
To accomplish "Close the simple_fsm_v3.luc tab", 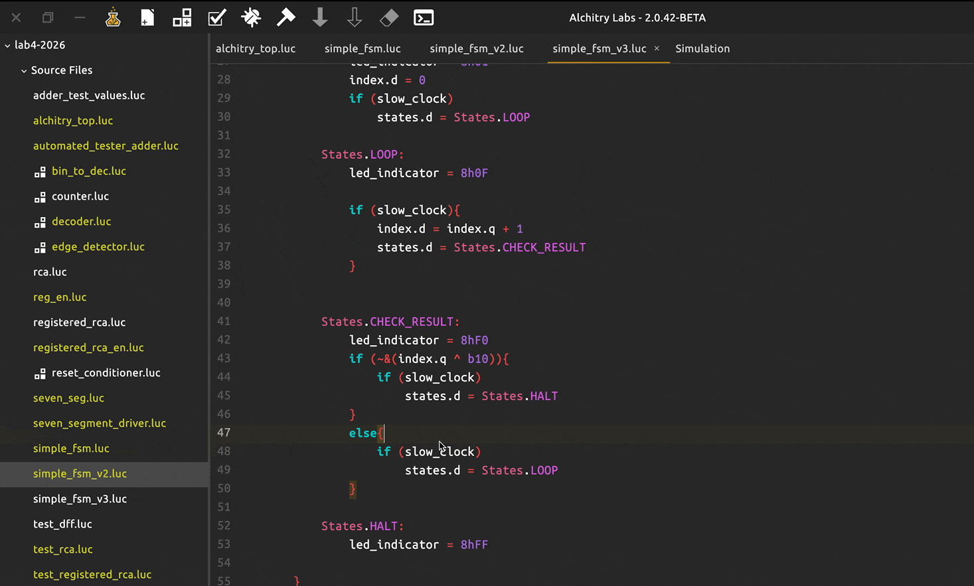I will pyautogui.click(x=657, y=48).
